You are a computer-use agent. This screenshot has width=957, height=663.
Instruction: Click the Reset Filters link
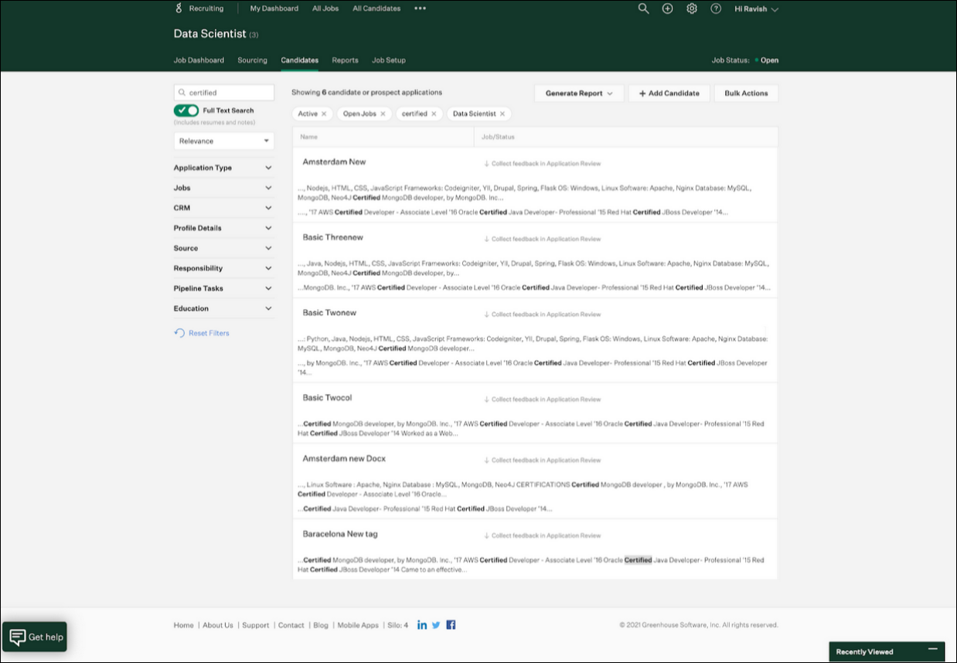click(x=209, y=333)
